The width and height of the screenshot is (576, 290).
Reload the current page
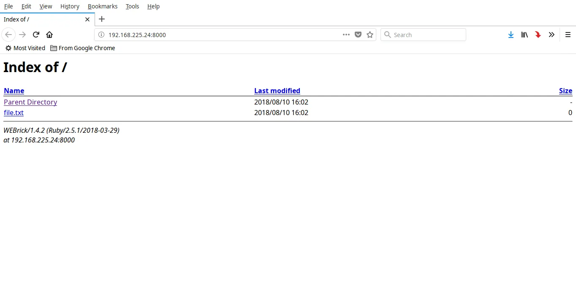click(x=36, y=35)
